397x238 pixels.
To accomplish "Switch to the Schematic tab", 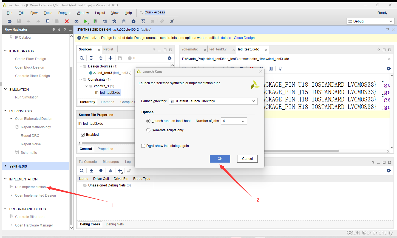I will (190, 49).
